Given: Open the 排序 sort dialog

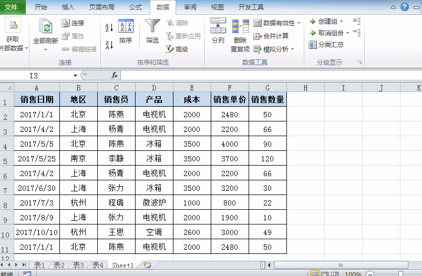Looking at the screenshot, I should point(126,31).
